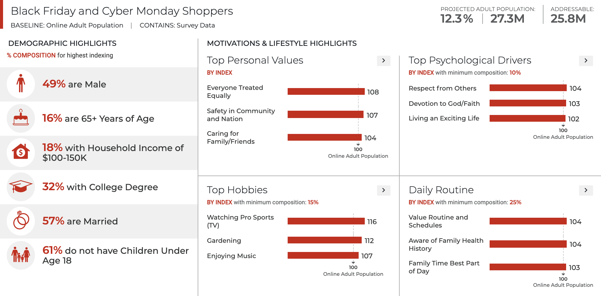Click the Top Hobbies heading

(x=237, y=190)
